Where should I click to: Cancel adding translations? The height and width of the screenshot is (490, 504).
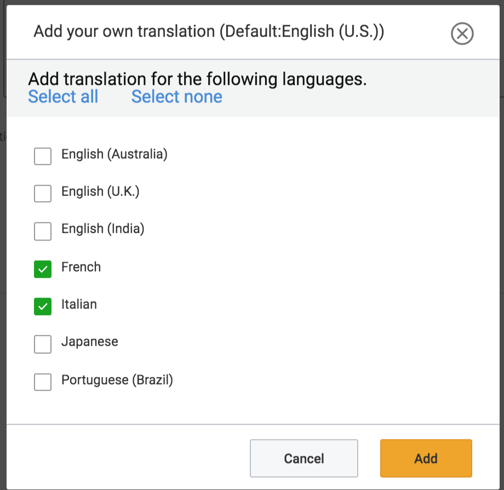(x=303, y=458)
